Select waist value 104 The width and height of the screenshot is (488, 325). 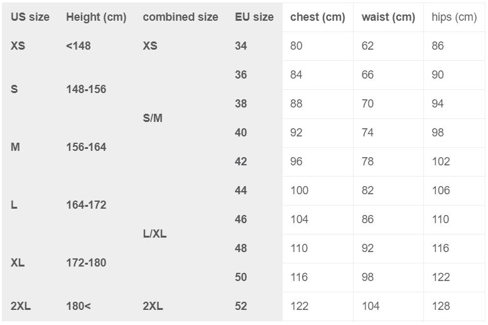[x=371, y=306]
